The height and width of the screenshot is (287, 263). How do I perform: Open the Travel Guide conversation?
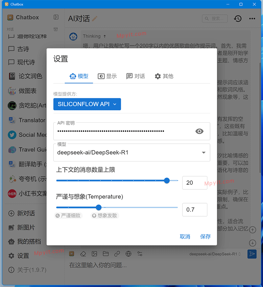click(26, 150)
